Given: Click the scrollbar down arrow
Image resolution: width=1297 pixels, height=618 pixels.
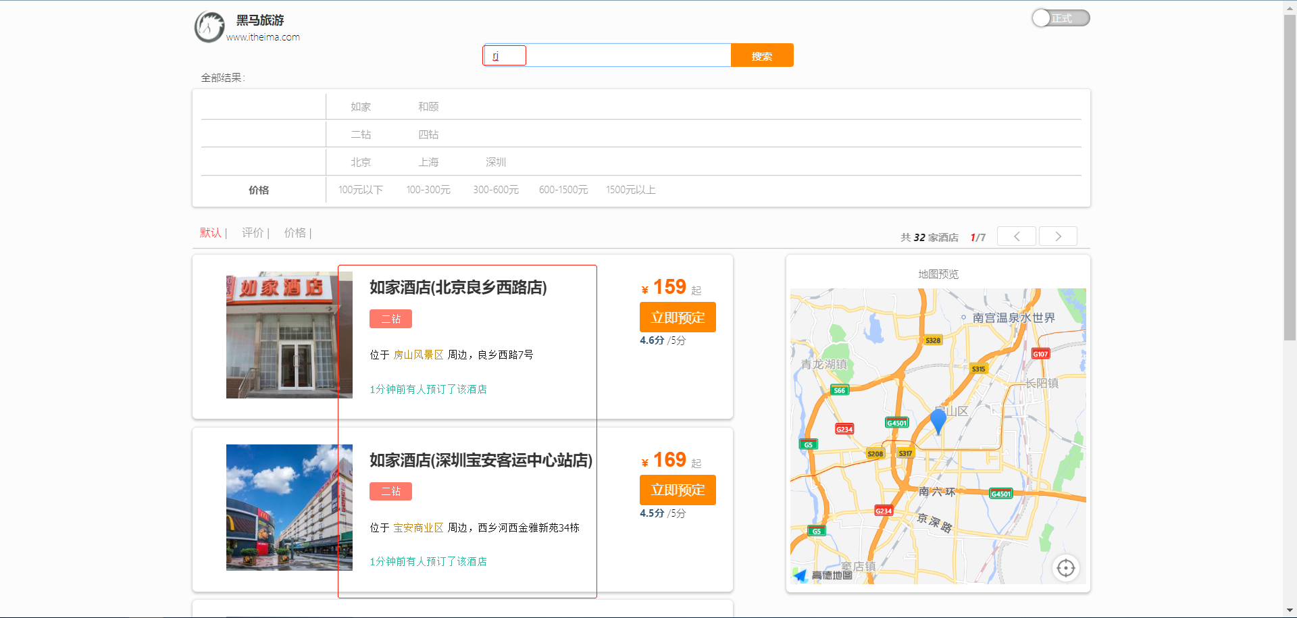Looking at the screenshot, I should (x=1290, y=611).
